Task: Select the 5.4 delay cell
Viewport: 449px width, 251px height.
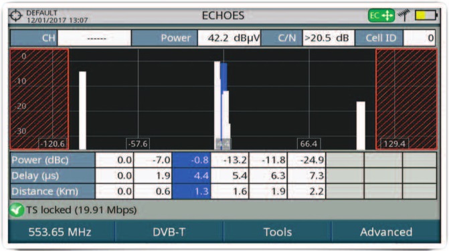Action: pos(230,175)
